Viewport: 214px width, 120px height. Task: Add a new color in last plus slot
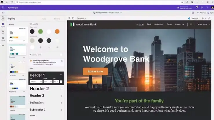click(57, 47)
